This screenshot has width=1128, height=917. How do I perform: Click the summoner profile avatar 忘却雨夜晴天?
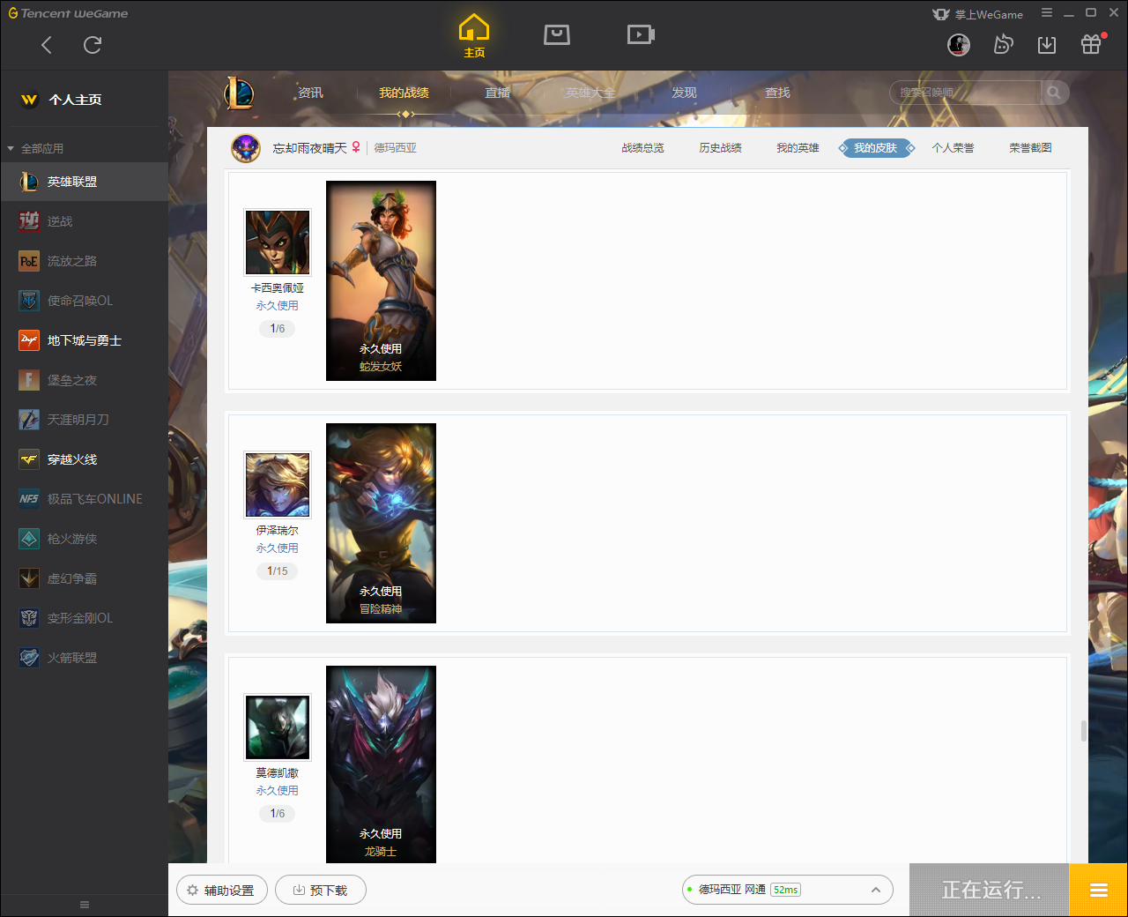pos(246,148)
